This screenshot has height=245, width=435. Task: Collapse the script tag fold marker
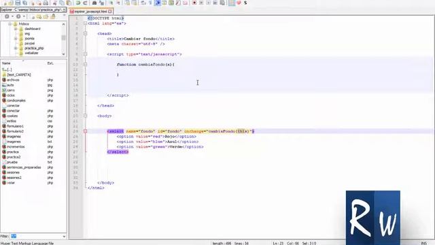point(86,54)
